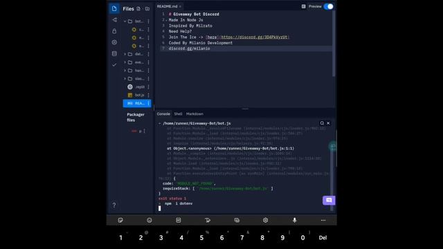Select the README.md editor tab

(x=168, y=6)
